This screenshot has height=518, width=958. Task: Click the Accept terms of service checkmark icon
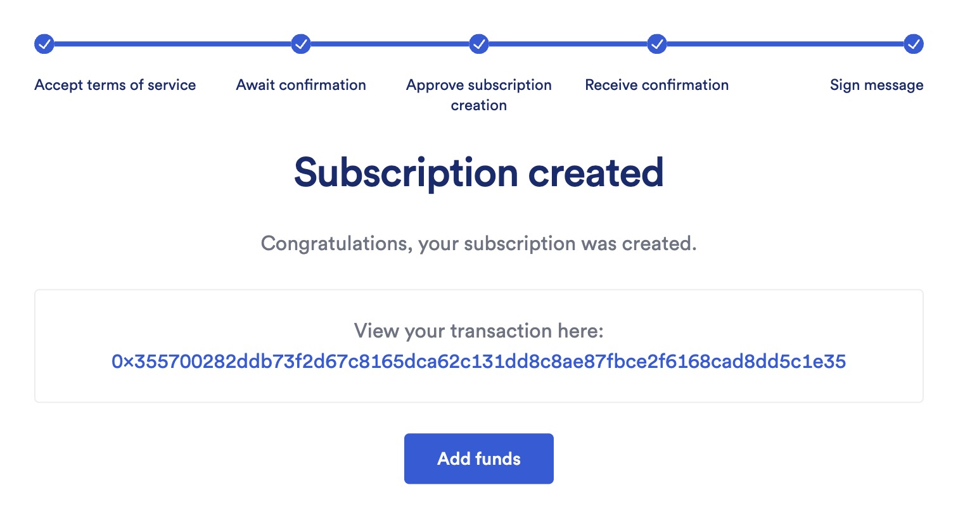pos(44,44)
